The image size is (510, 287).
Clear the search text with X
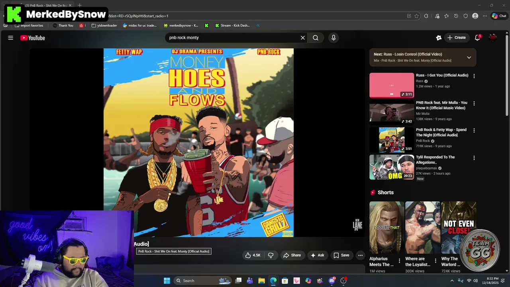tap(303, 38)
